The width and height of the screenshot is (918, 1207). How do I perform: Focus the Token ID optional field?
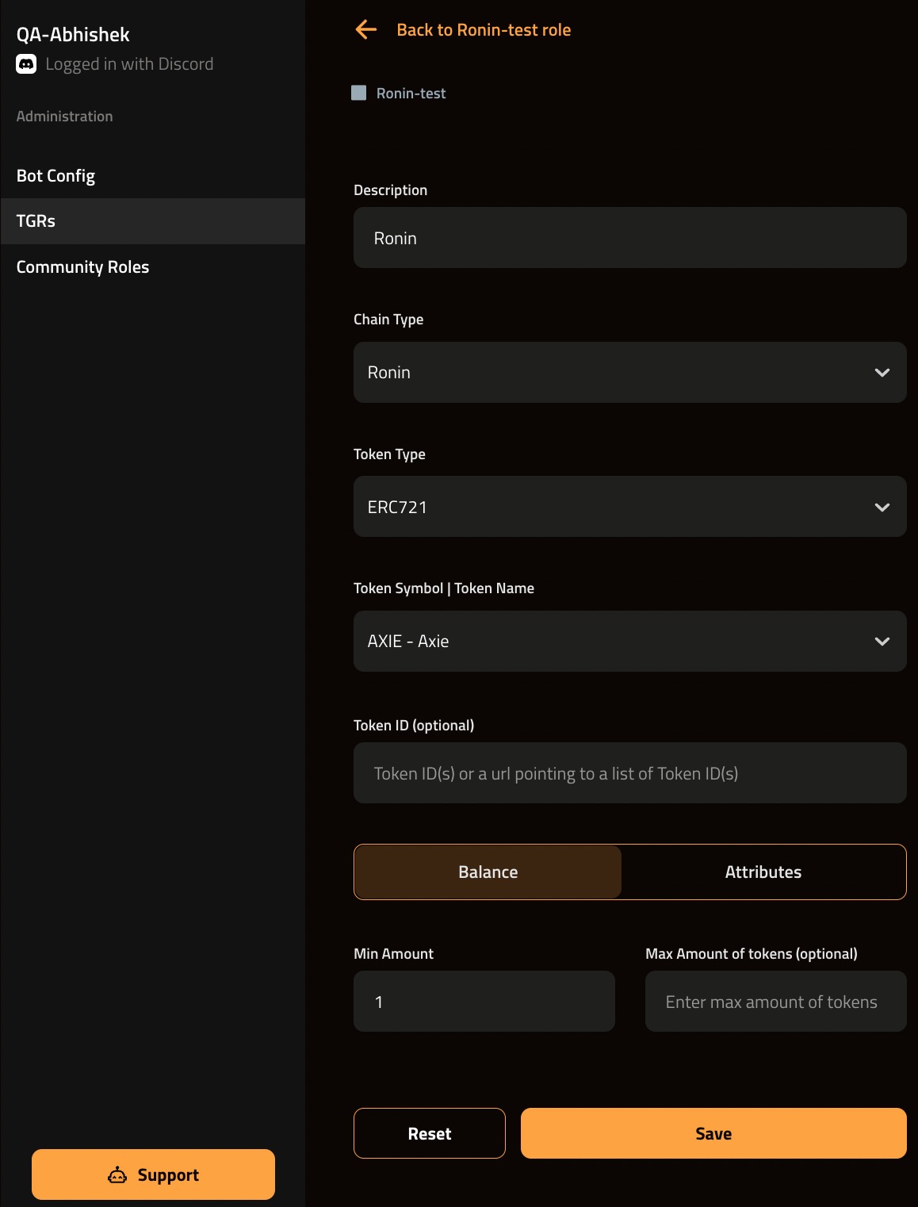(629, 773)
